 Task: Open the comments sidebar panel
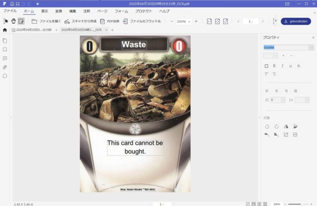click(5, 58)
